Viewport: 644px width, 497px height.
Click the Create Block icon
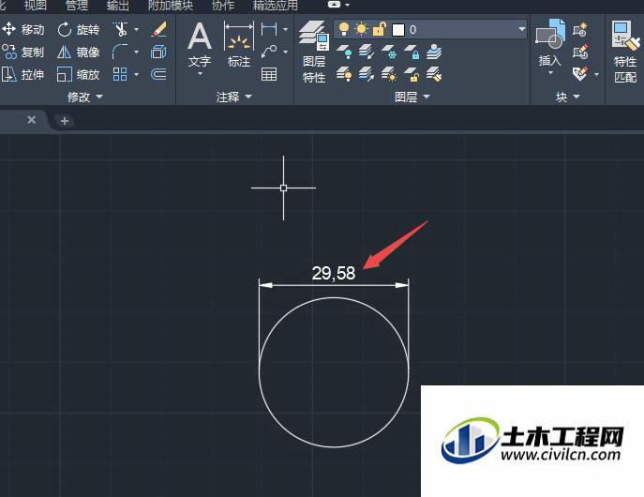tap(580, 30)
